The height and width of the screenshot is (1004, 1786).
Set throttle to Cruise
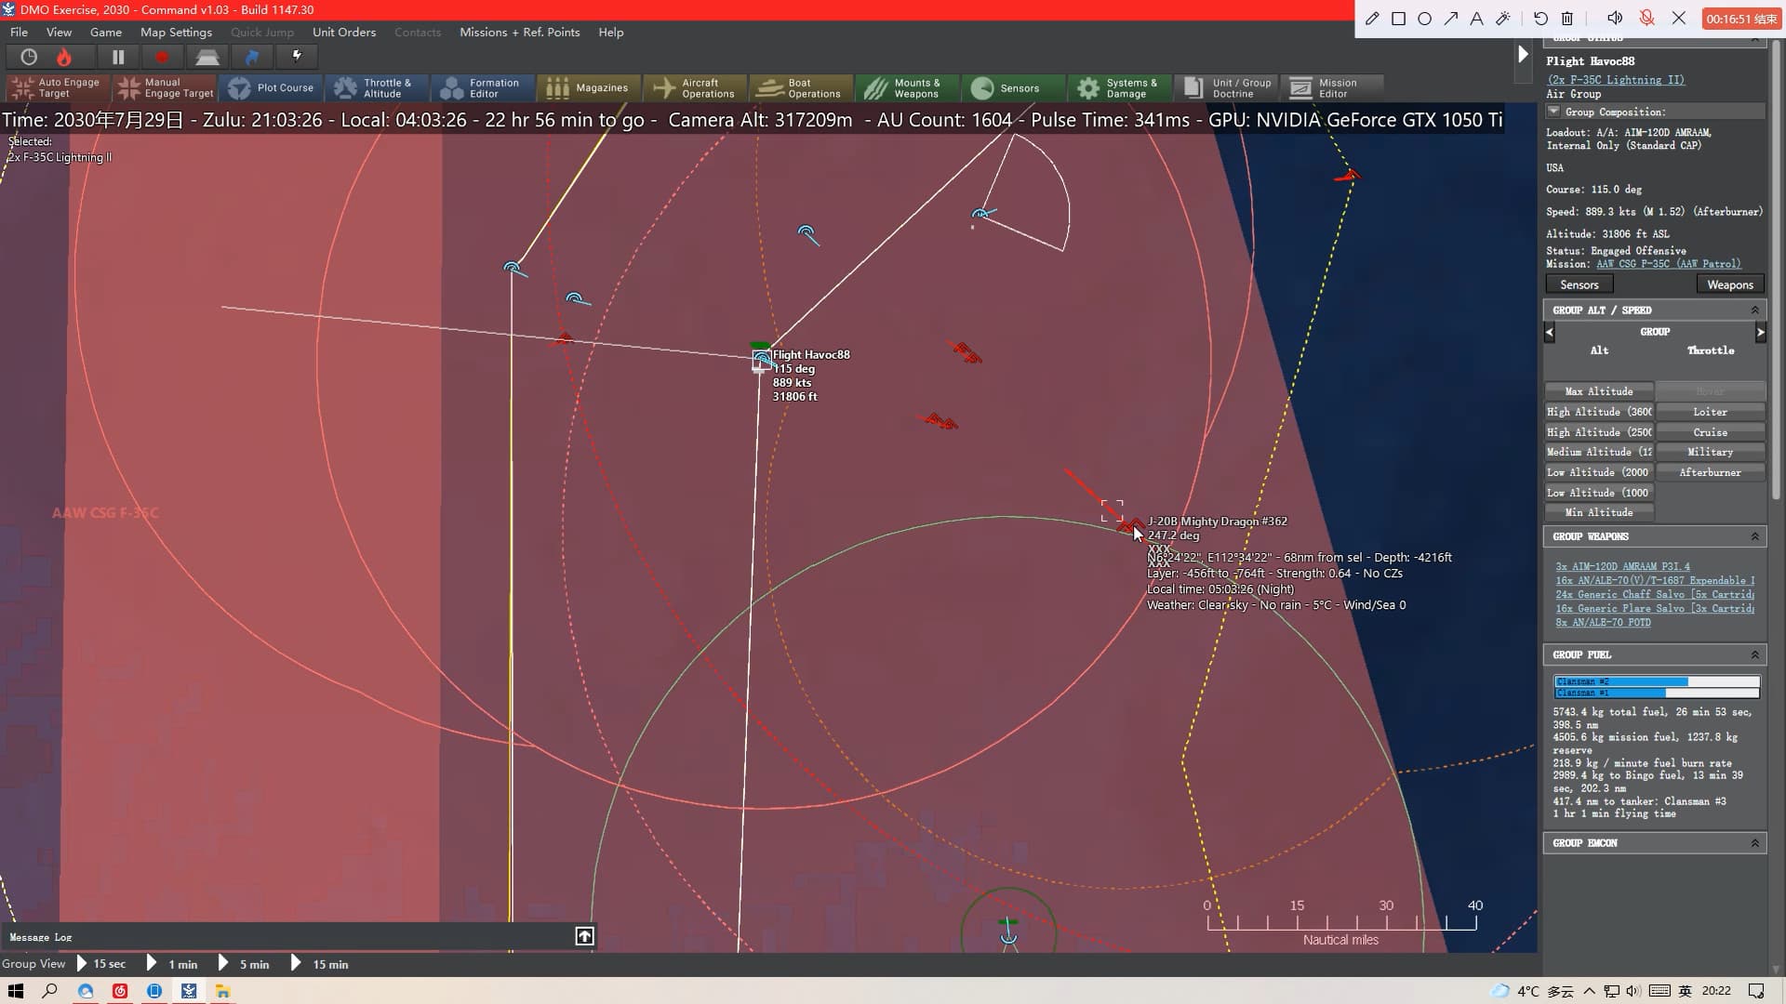pos(1710,432)
